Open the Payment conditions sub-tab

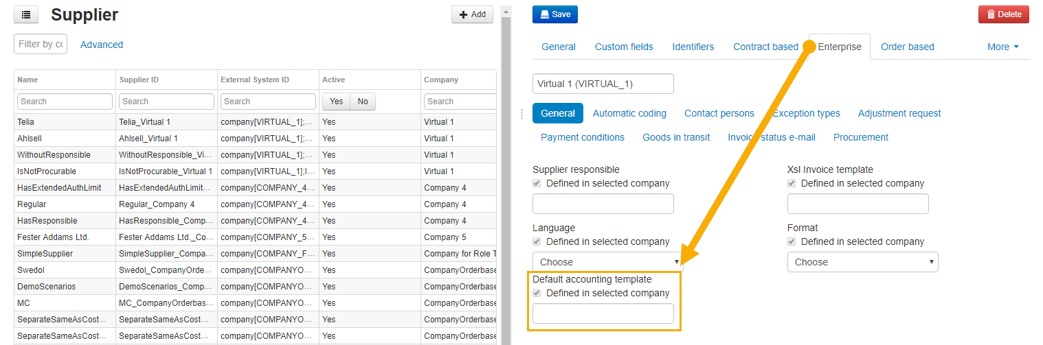coord(583,137)
